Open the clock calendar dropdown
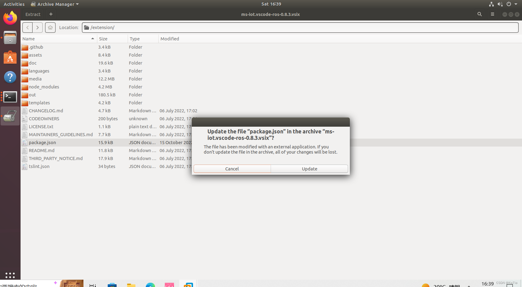522x287 pixels. point(271,4)
